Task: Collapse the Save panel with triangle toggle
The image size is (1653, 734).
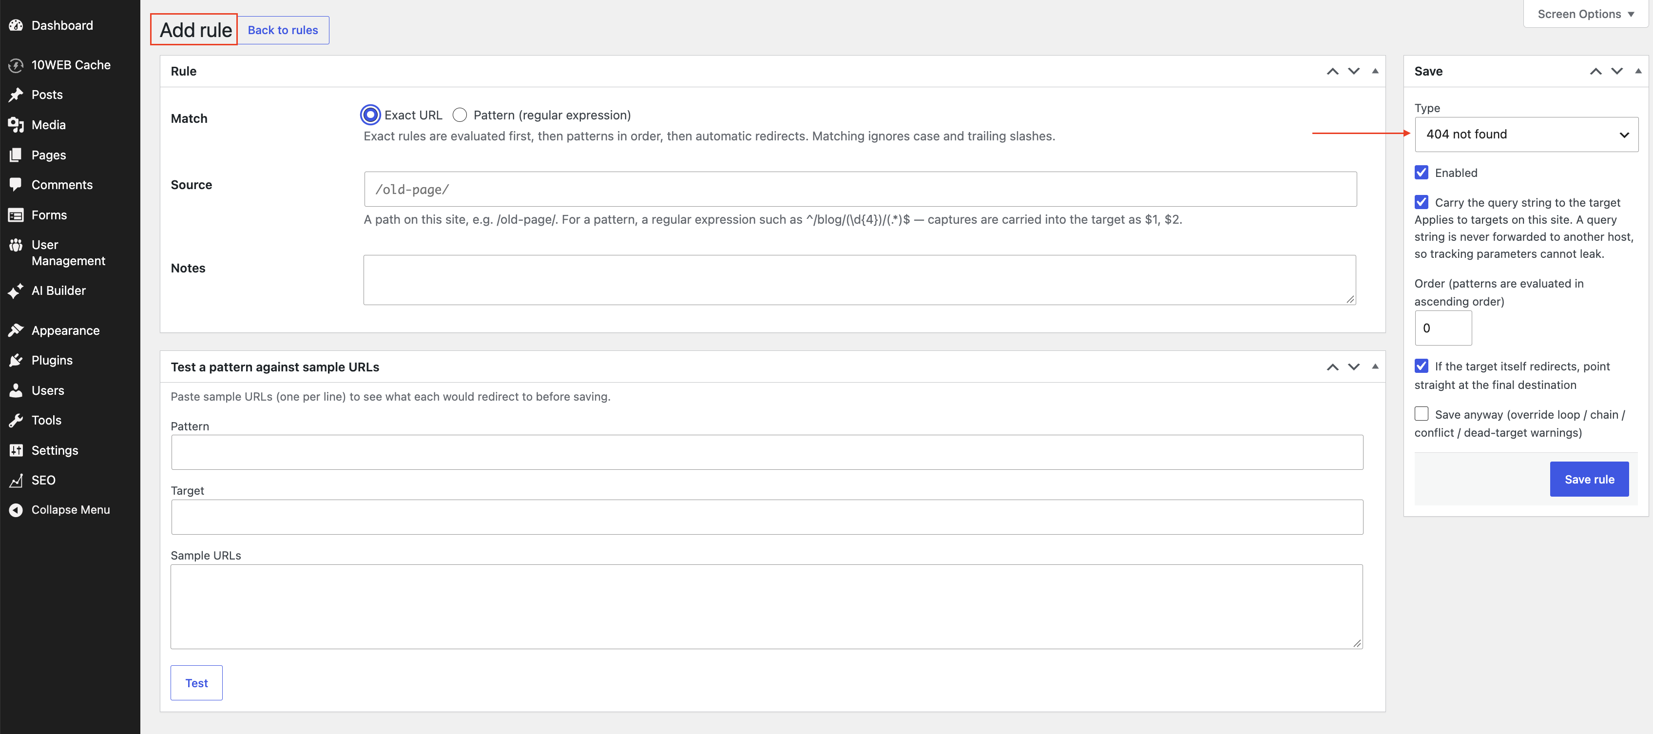Action: pyautogui.click(x=1638, y=71)
